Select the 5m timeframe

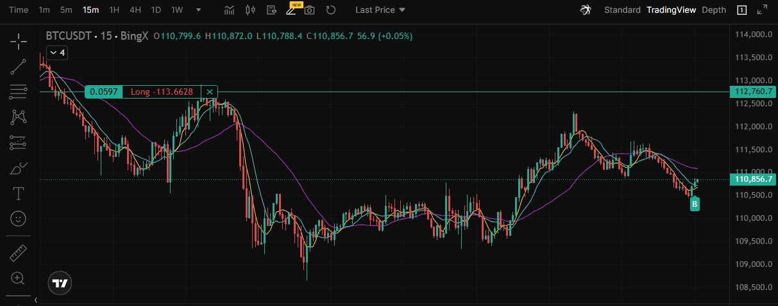tap(66, 10)
